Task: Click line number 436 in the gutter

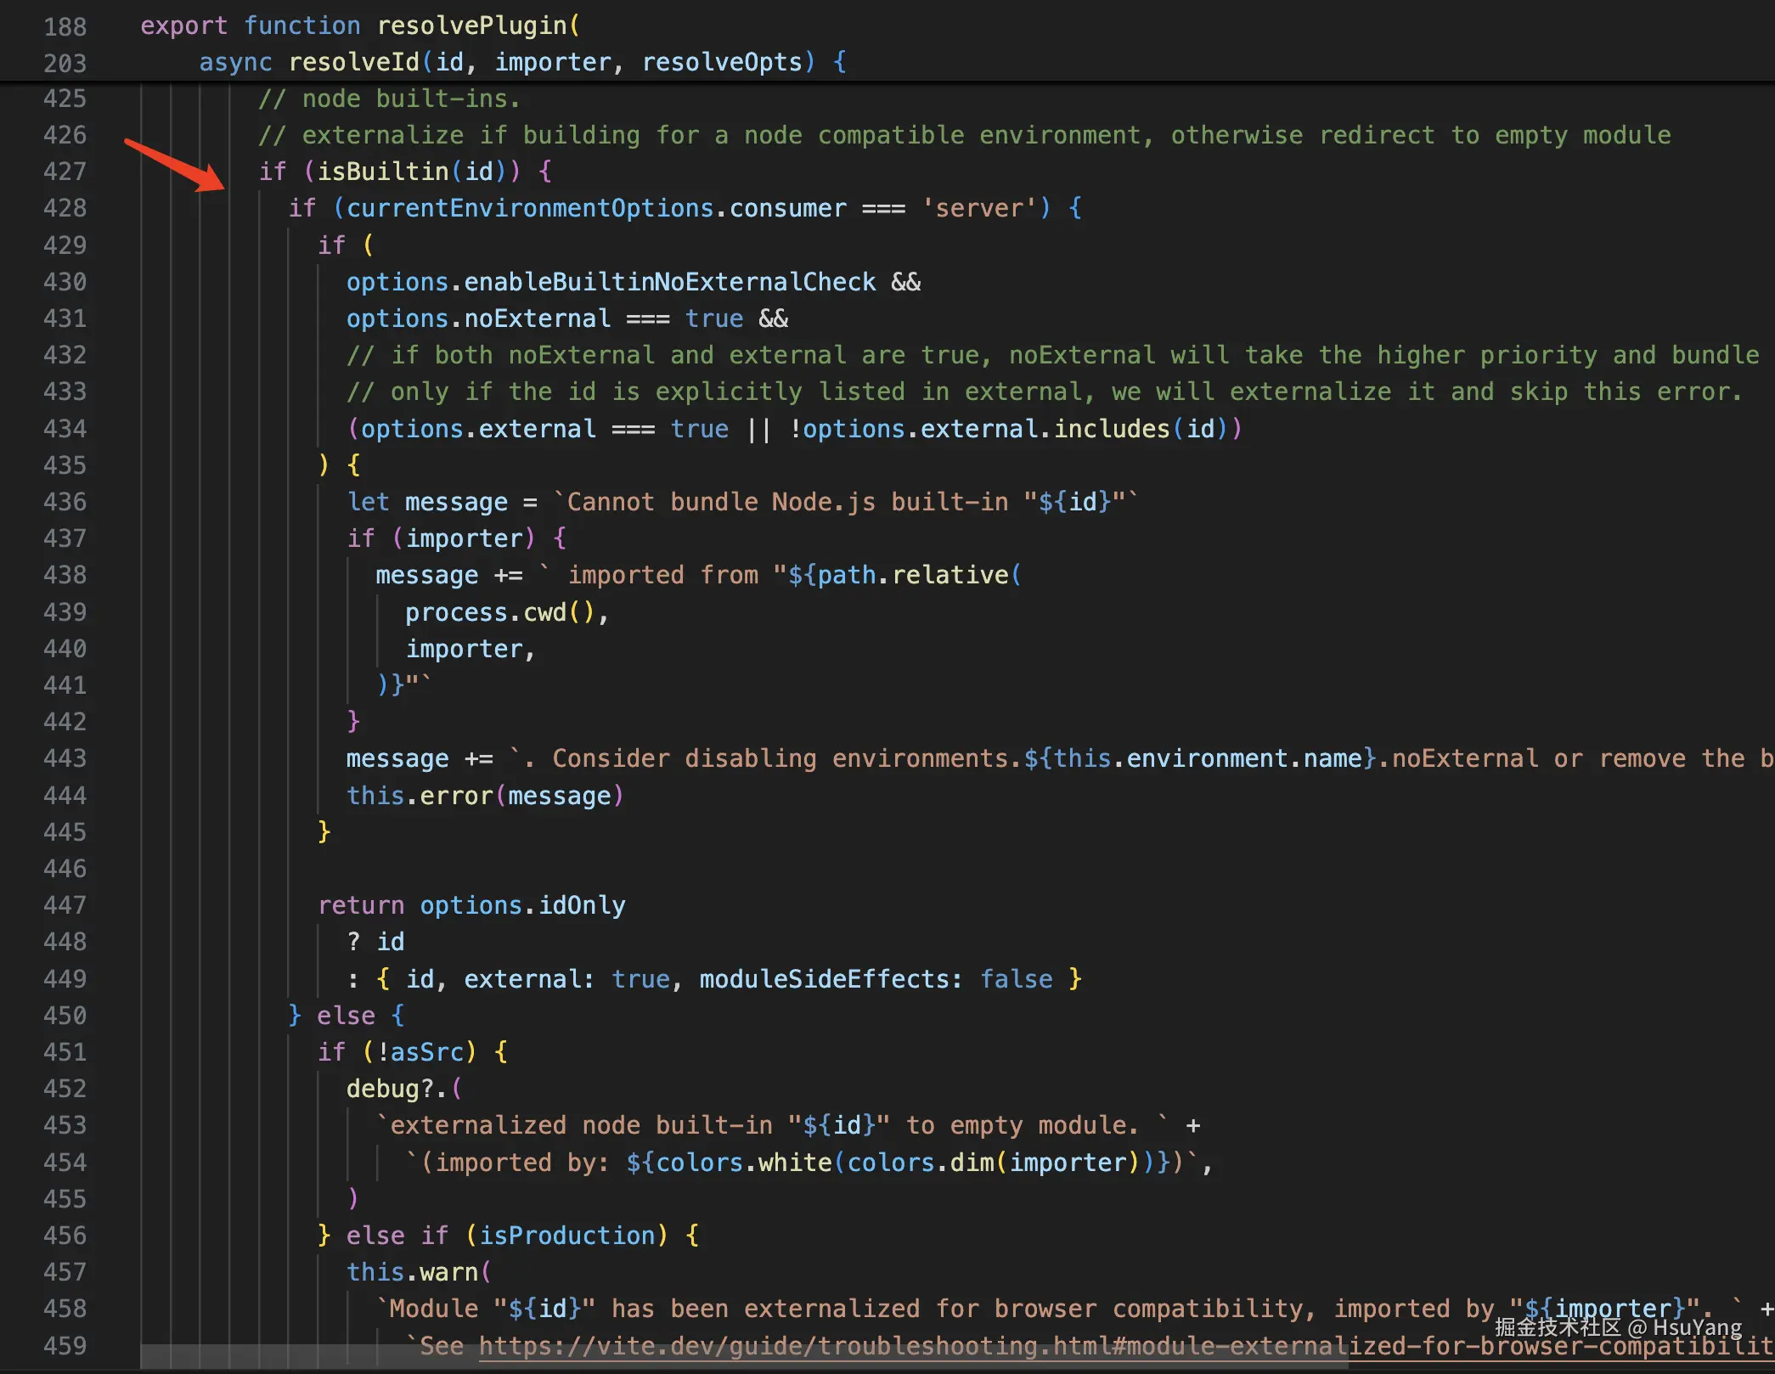Action: [65, 502]
